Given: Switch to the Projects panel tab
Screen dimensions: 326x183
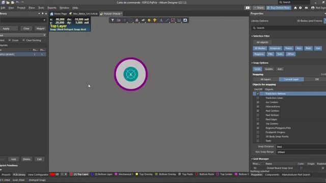Looking at the screenshot, I should coord(6,175).
